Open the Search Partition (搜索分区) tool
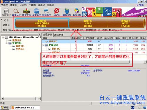 [x=16, y=12]
